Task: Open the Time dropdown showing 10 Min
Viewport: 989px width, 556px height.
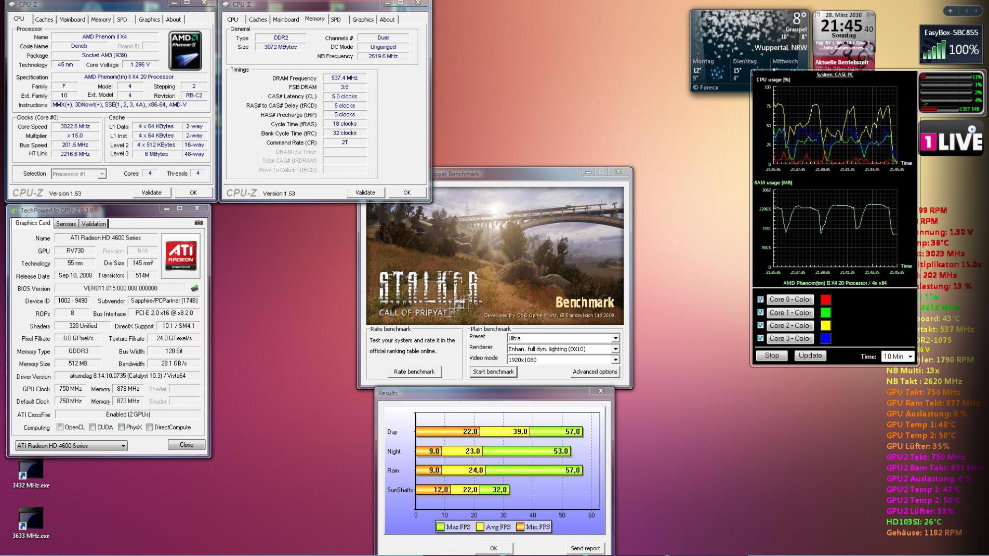Action: 898,356
